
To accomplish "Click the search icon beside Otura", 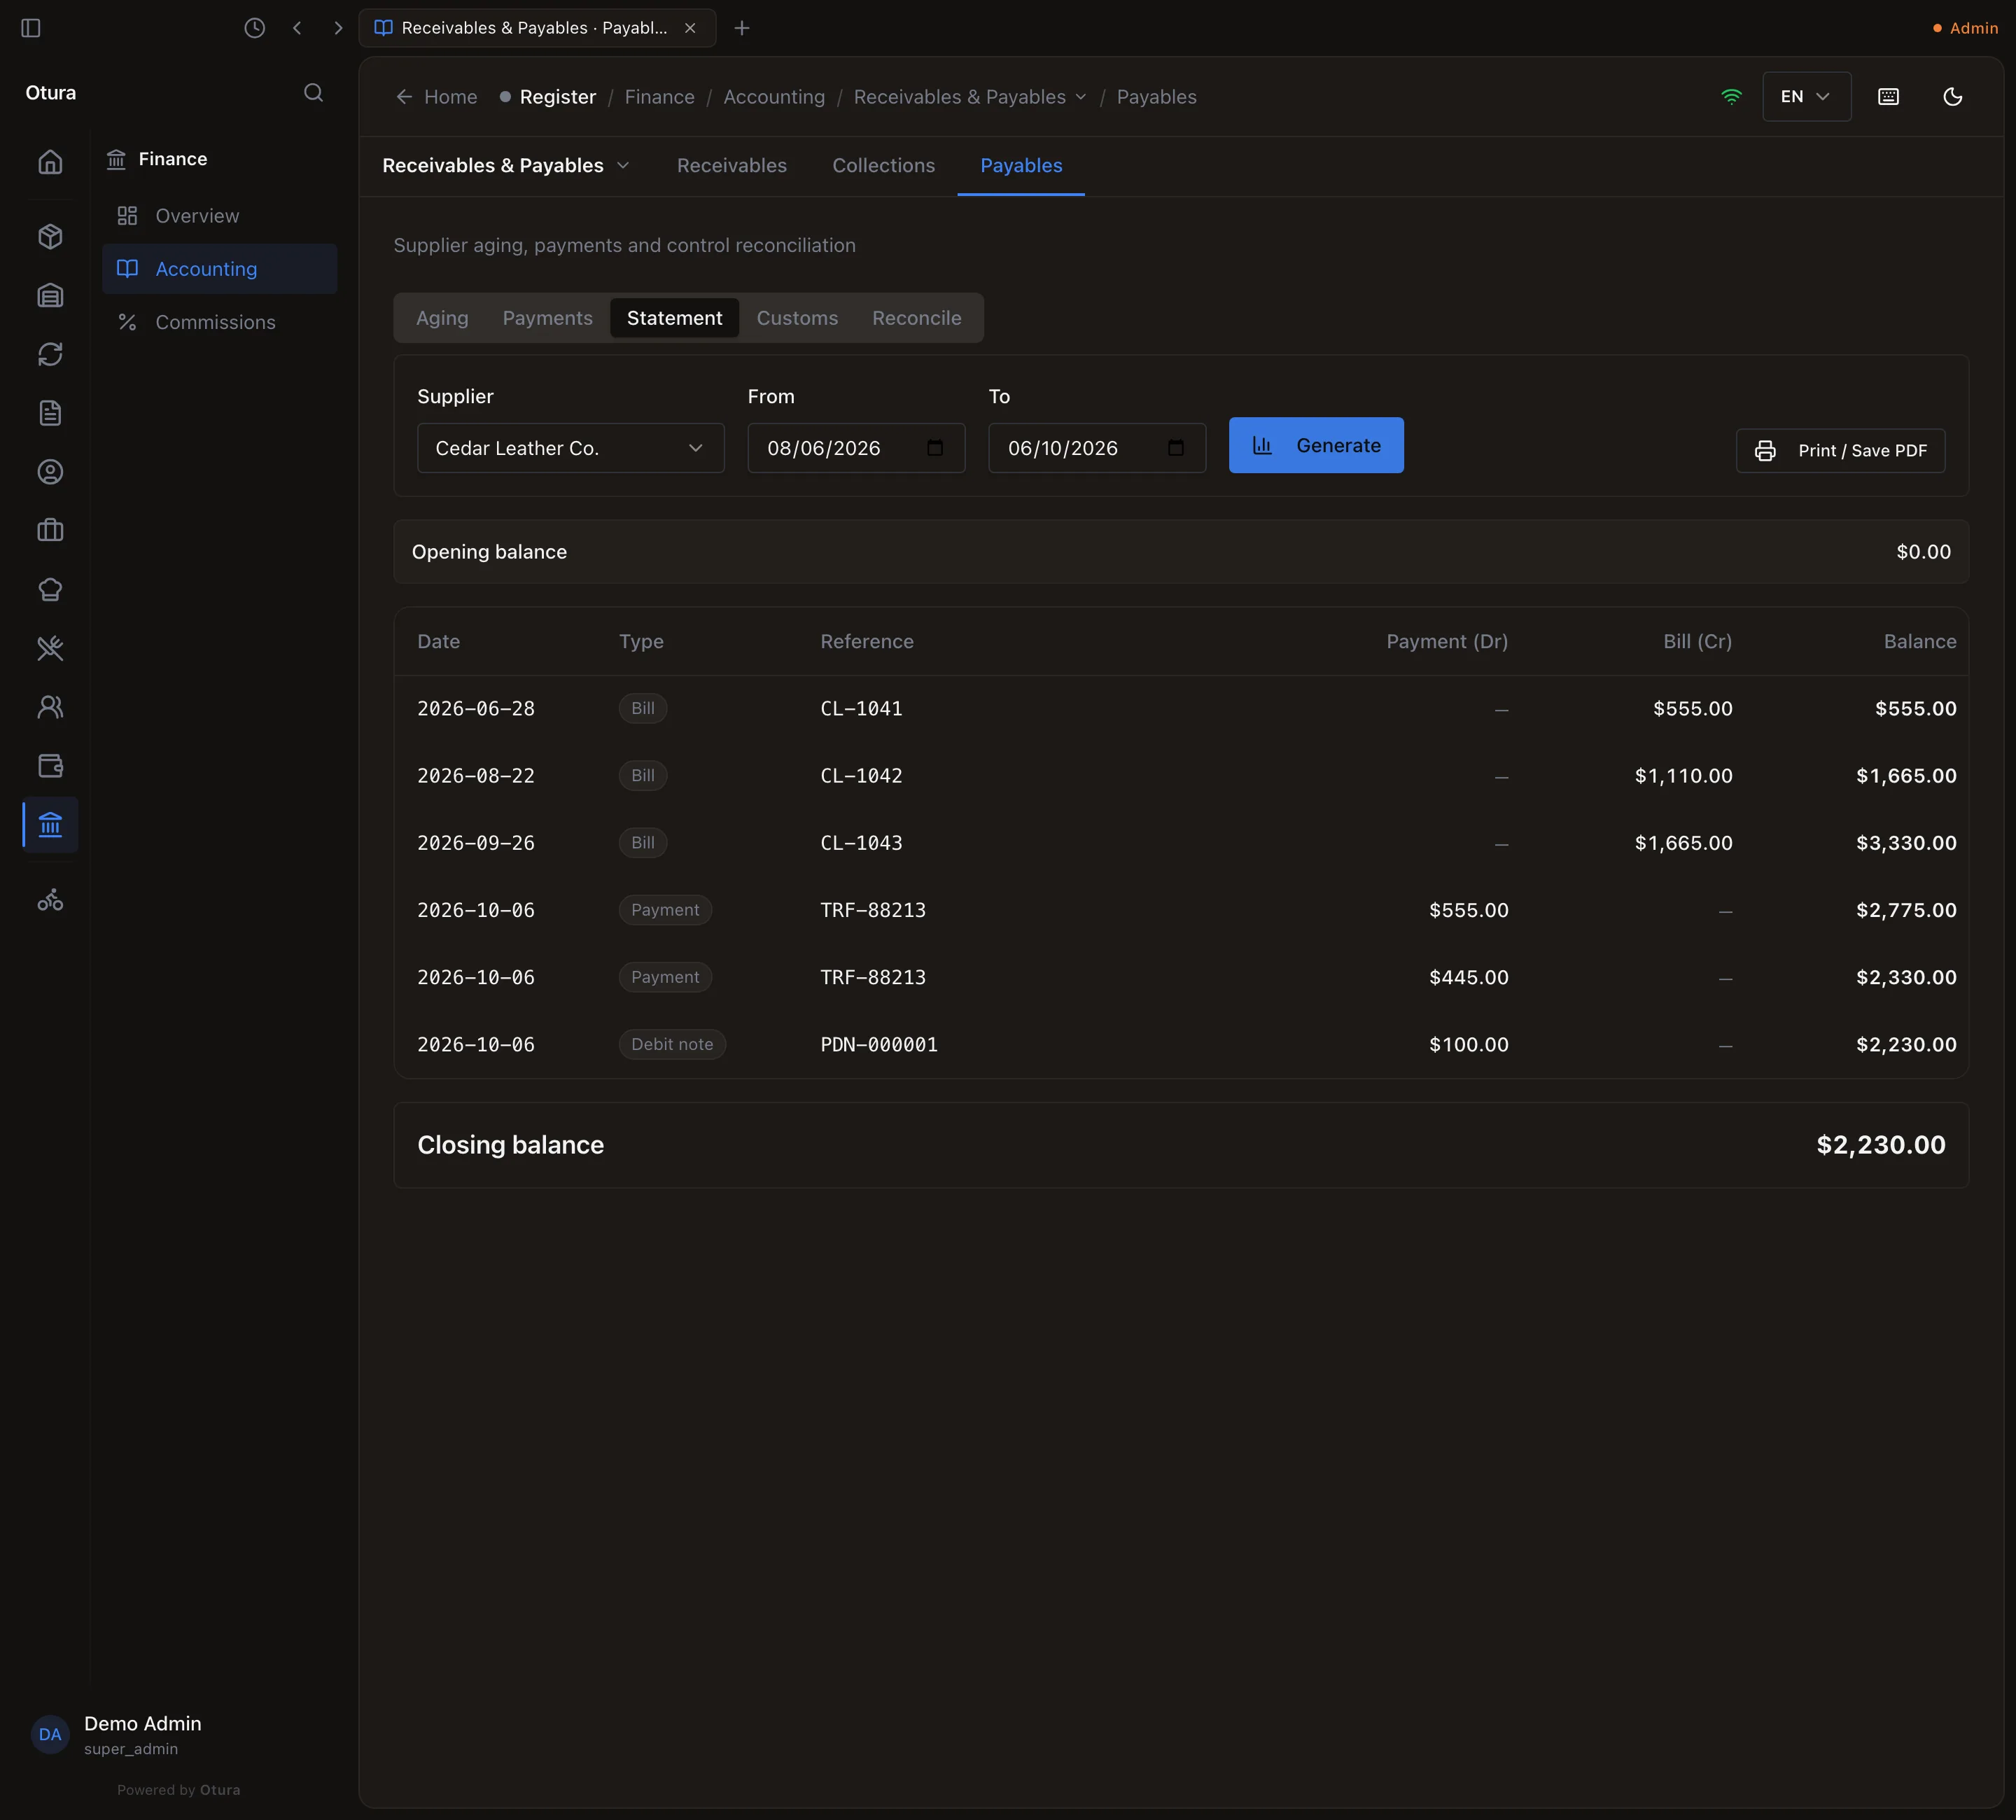I will pos(313,93).
